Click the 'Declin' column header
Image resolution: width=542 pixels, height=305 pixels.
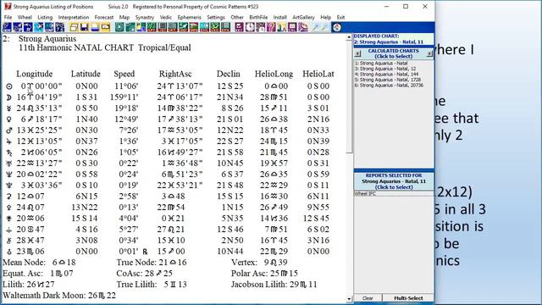click(228, 74)
